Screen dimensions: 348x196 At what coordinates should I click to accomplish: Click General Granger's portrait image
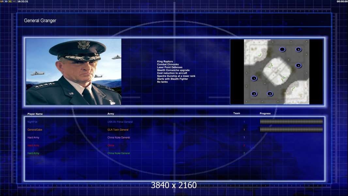click(73, 72)
